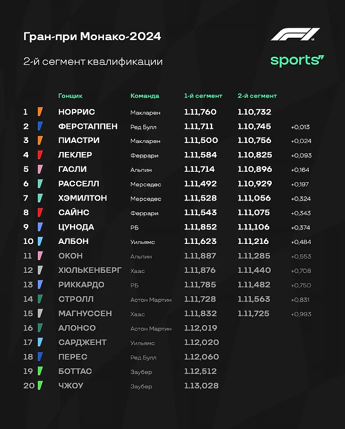Viewport: 345px width, 429px height.
Task: Click the Гонщик column header
Action: [70, 96]
